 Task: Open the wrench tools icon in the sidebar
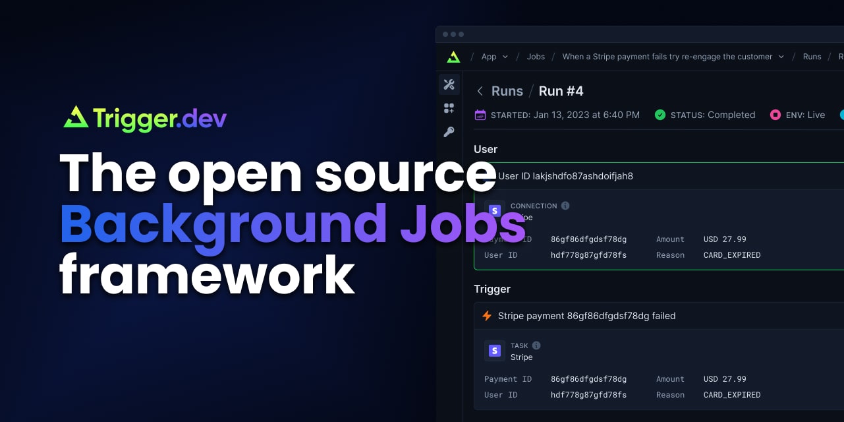click(449, 84)
